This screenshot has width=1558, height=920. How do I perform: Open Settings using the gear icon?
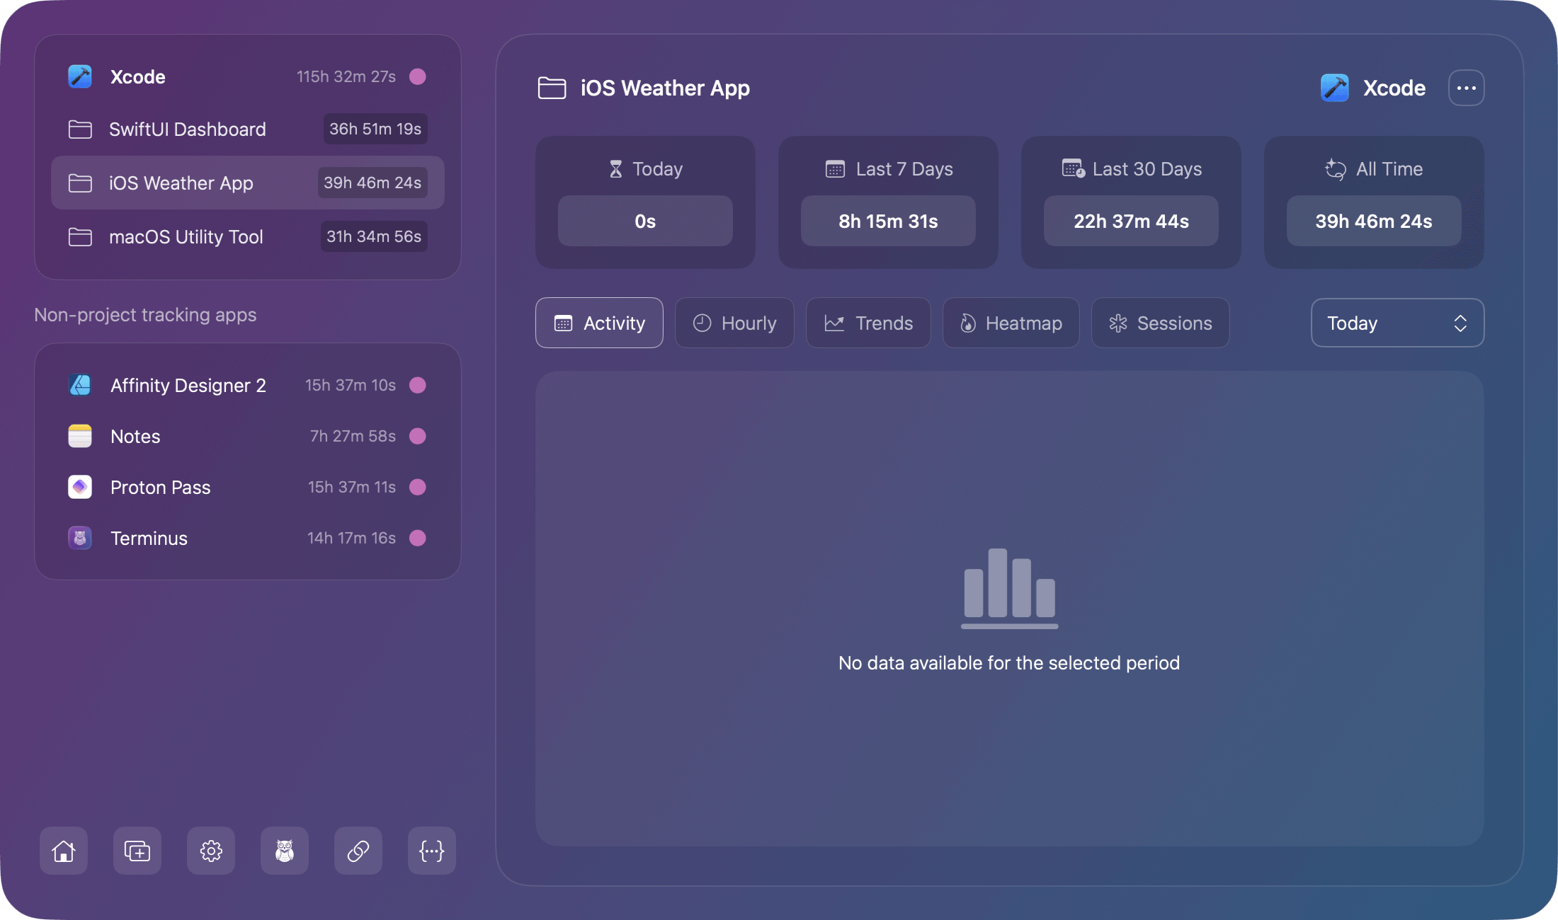[x=210, y=851]
